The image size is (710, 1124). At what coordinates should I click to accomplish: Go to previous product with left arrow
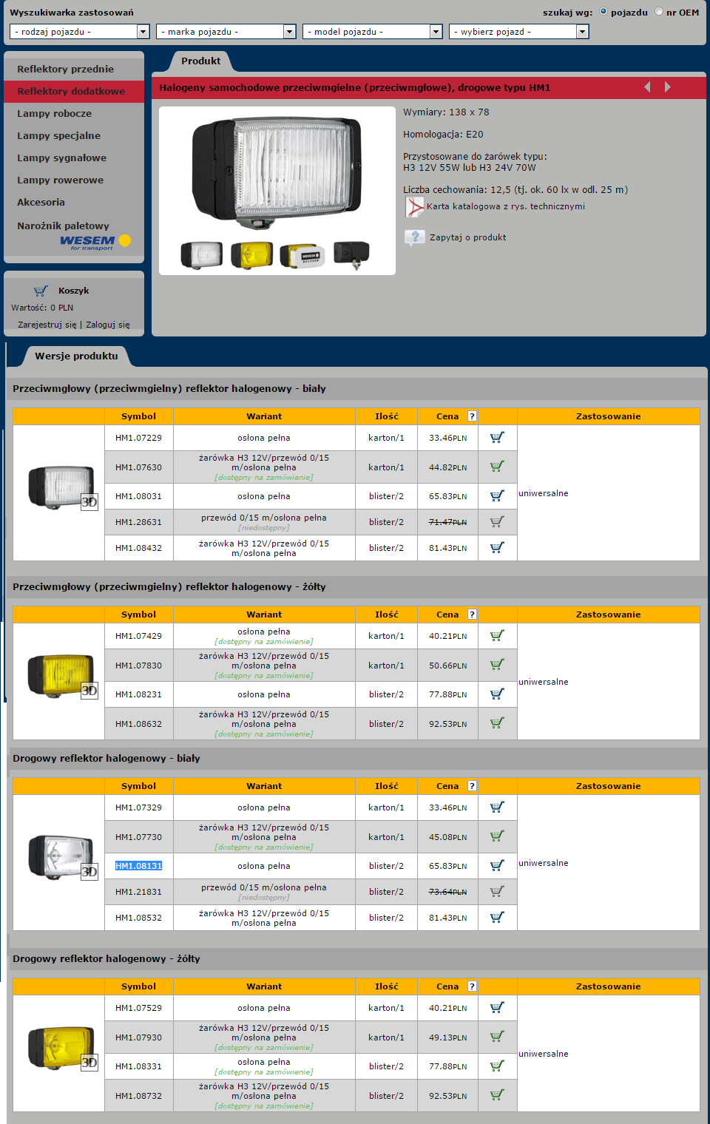click(x=647, y=87)
